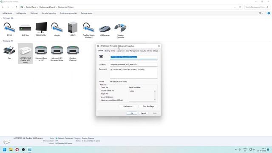This screenshot has height=153, width=272.
Task: Select the General tab
Action: [100, 51]
